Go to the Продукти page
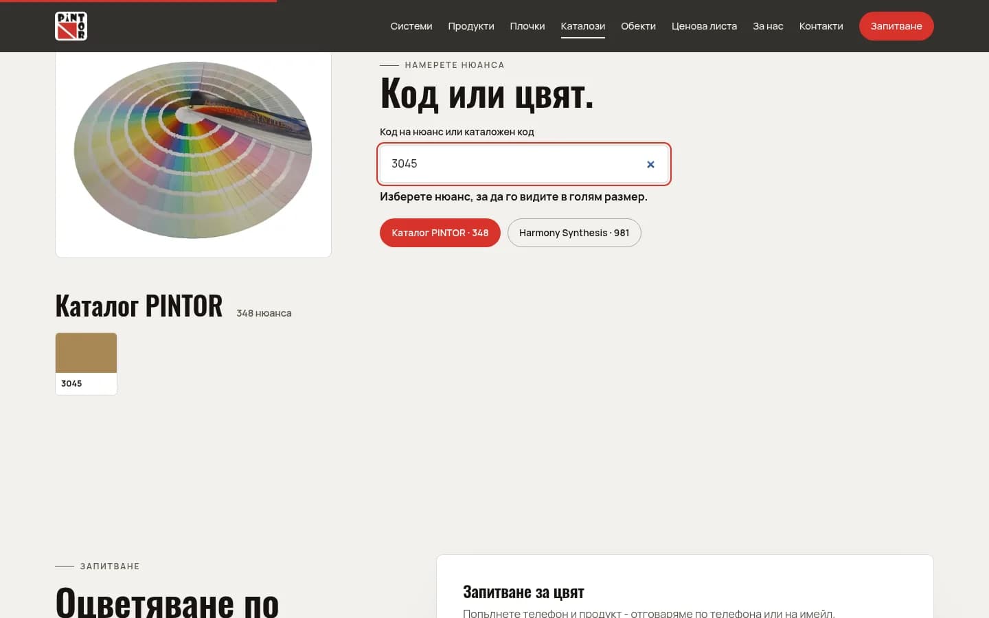989x618 pixels. pyautogui.click(x=471, y=26)
